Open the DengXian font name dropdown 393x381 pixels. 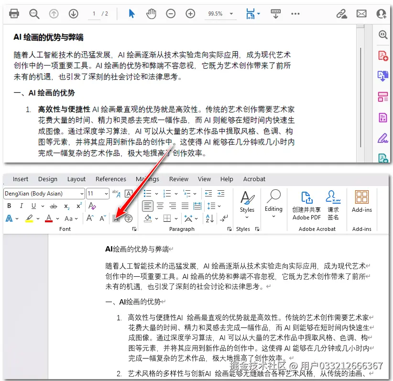(82, 194)
